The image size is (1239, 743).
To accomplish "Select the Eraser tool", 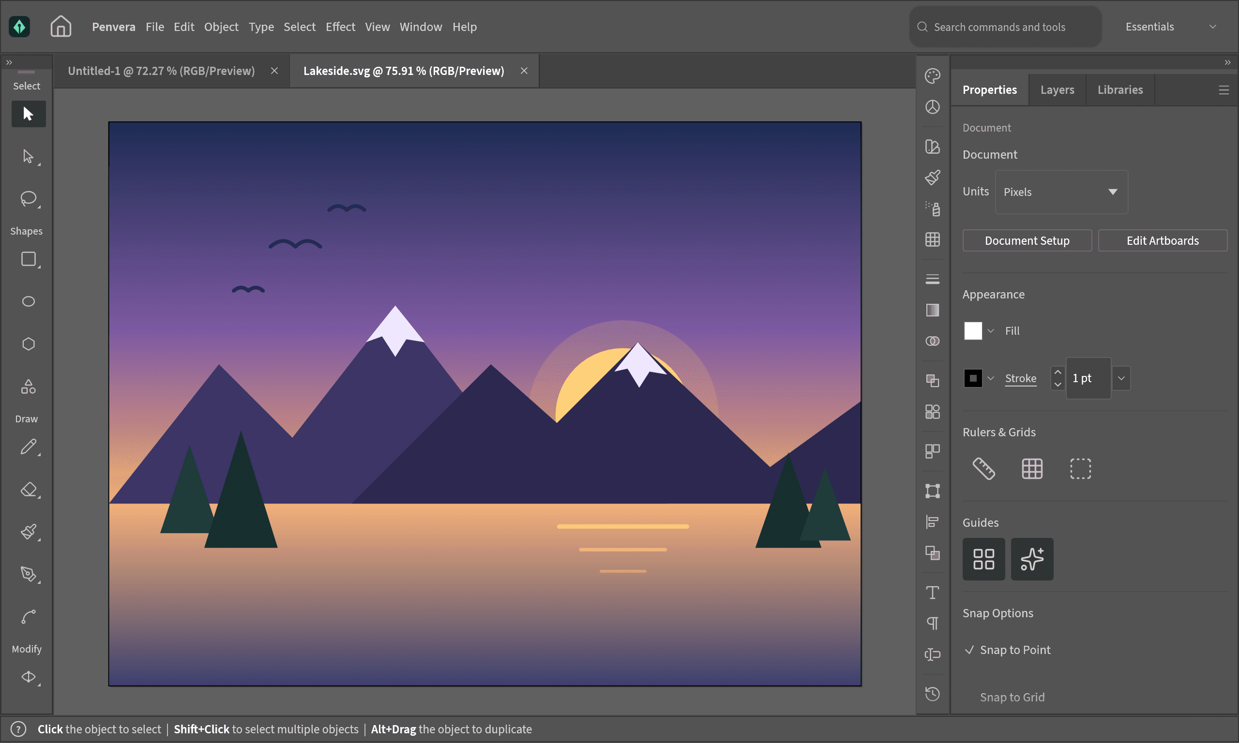I will point(28,489).
